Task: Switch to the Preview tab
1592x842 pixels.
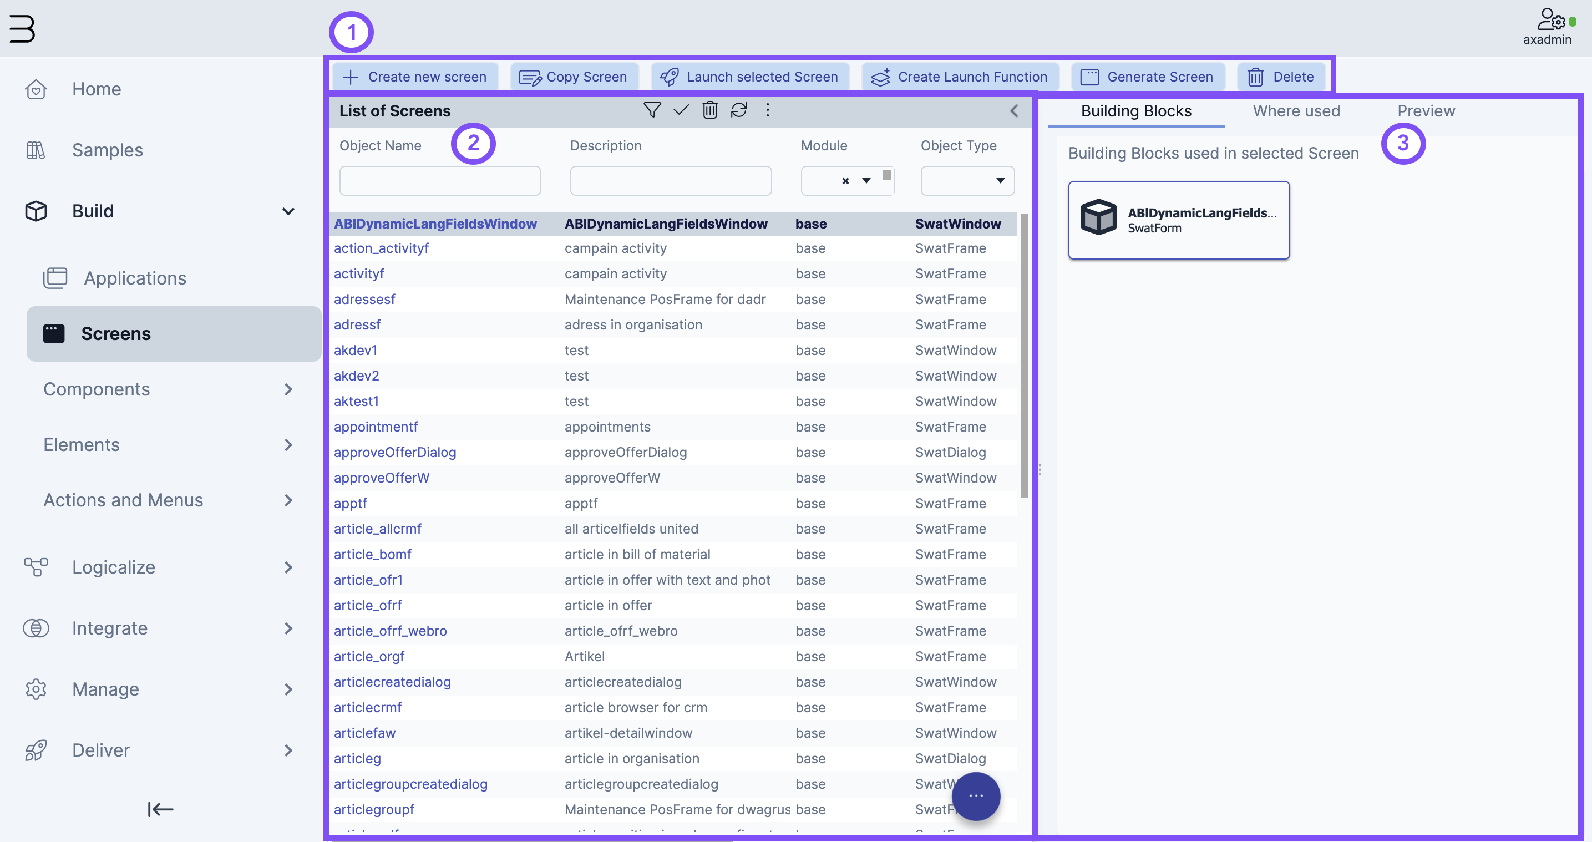Action: (1424, 110)
